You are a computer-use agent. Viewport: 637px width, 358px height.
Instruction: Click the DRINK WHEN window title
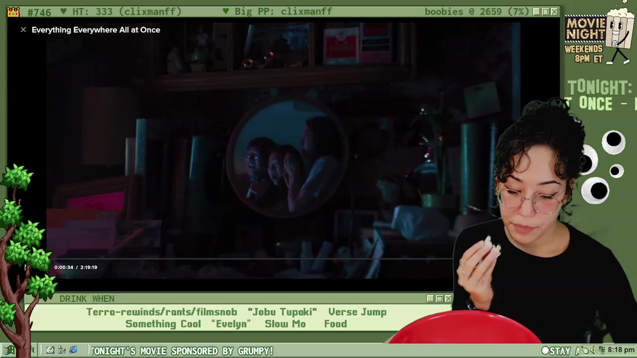click(x=87, y=299)
